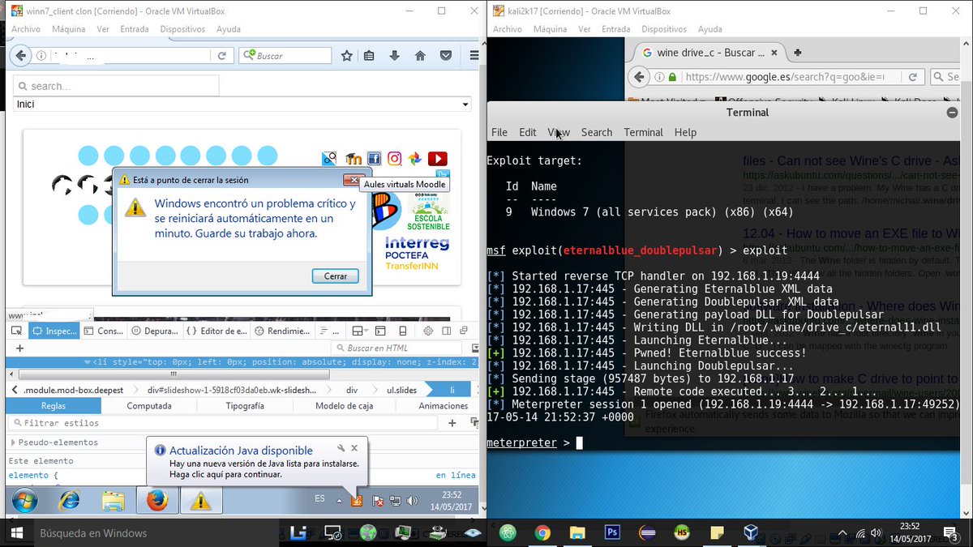Viewport: 973px width, 547px height.
Task: Open the Terminal window's Help menu
Action: (685, 132)
